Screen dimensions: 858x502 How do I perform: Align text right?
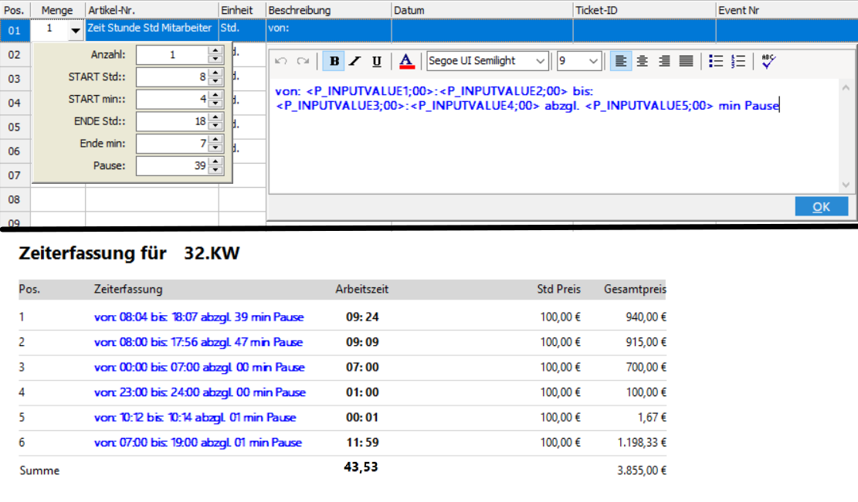pos(664,61)
